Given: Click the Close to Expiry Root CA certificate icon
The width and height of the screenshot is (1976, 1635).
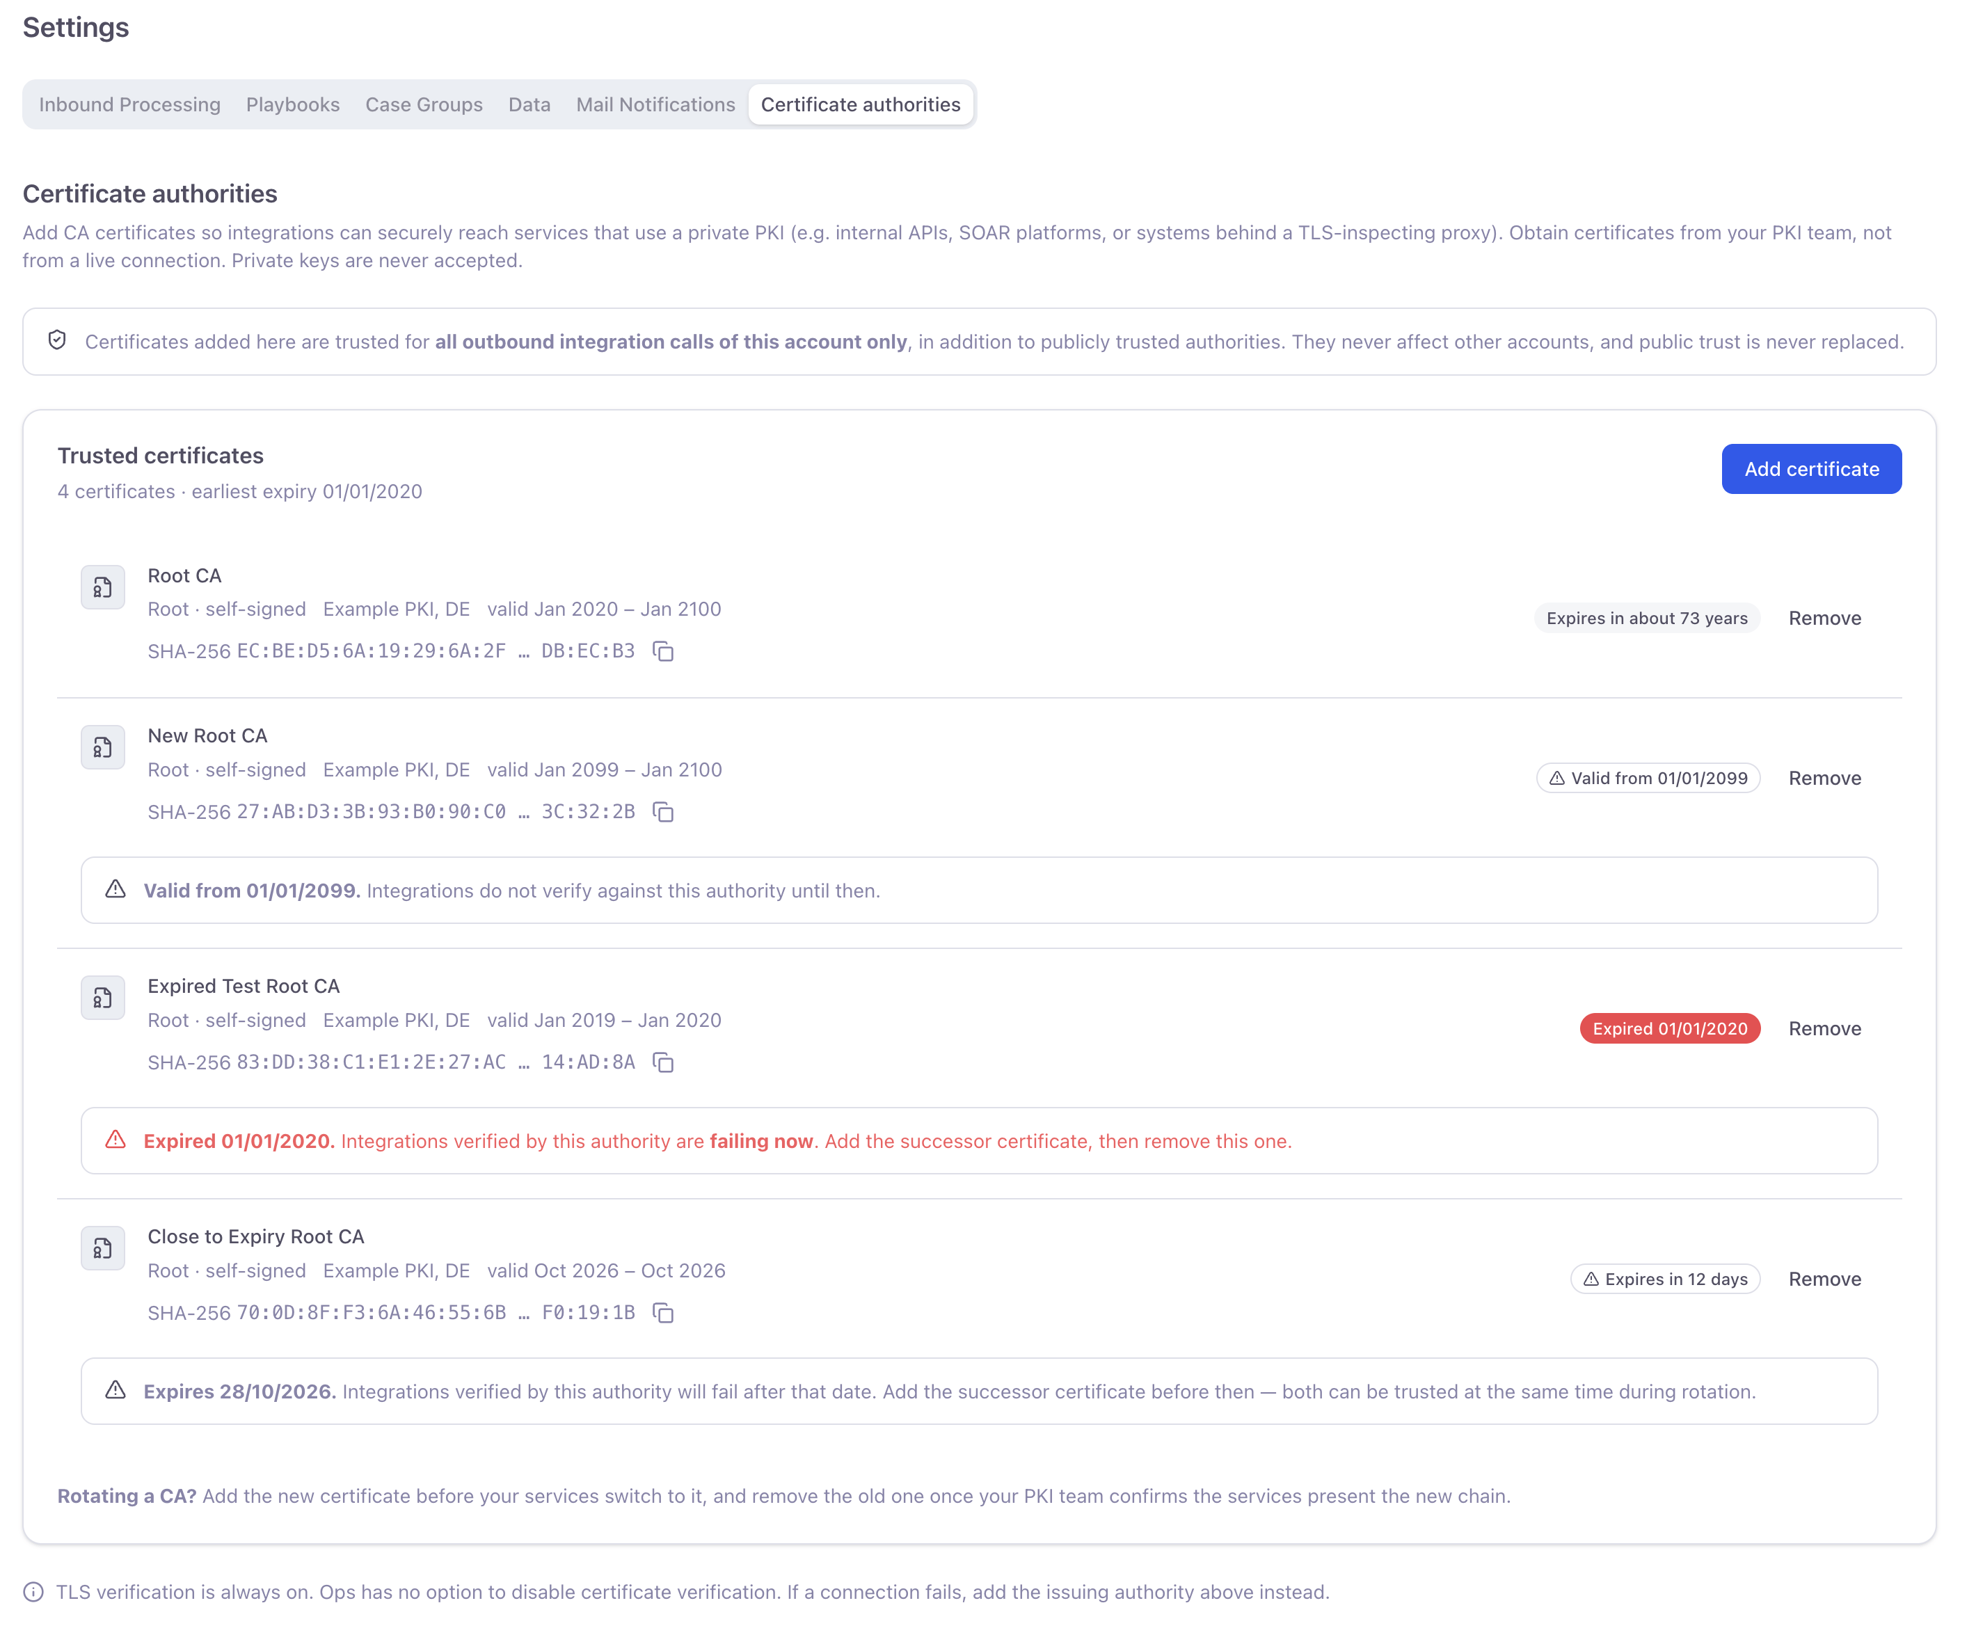Looking at the screenshot, I should pos(102,1248).
